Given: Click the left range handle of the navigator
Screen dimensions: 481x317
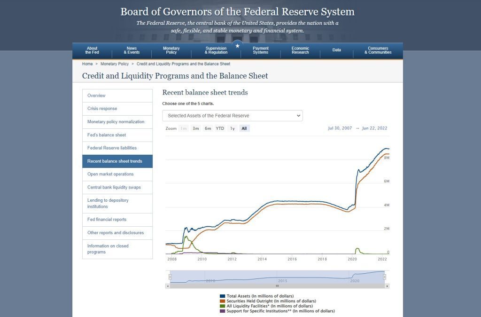Looking at the screenshot, I should point(170,277).
